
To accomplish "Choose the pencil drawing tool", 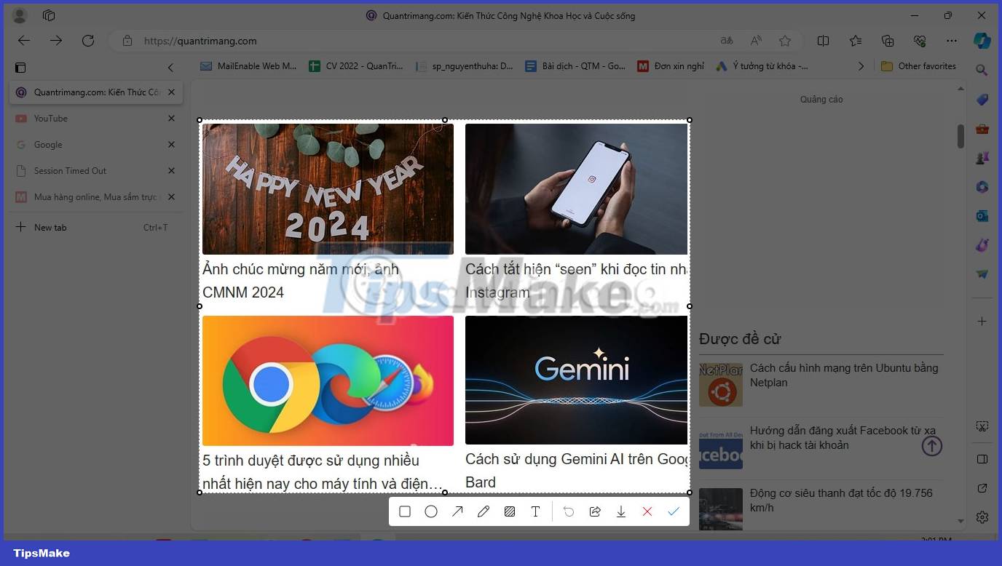I will click(x=484, y=511).
